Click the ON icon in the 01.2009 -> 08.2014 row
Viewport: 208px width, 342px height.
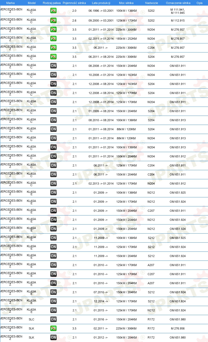coord(53,111)
